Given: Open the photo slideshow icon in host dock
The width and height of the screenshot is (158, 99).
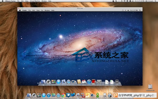Looking at the screenshot, I should click(x=53, y=95).
